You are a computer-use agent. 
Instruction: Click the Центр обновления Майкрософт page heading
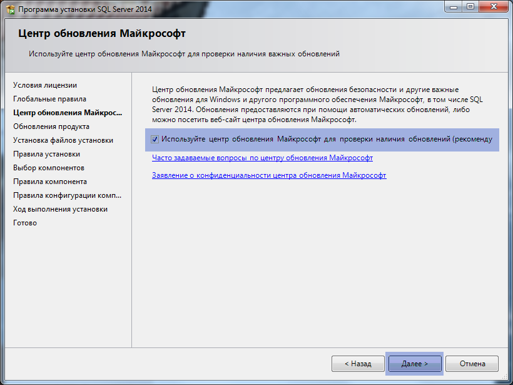click(102, 33)
